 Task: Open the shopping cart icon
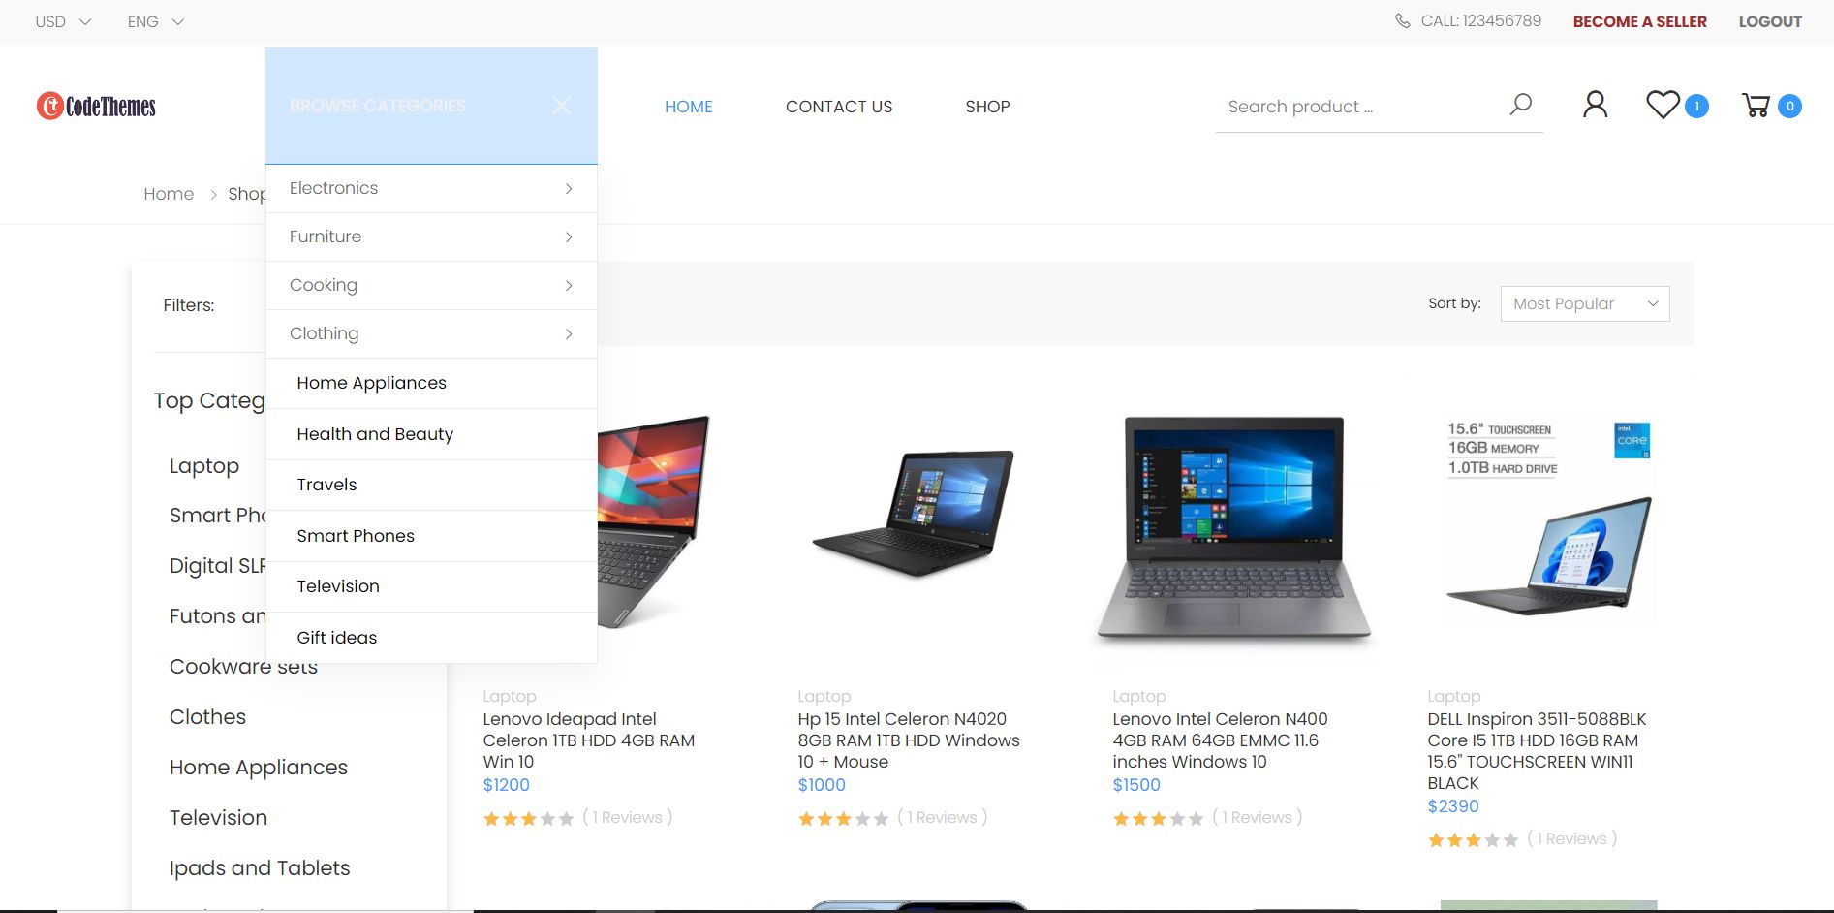click(1756, 105)
